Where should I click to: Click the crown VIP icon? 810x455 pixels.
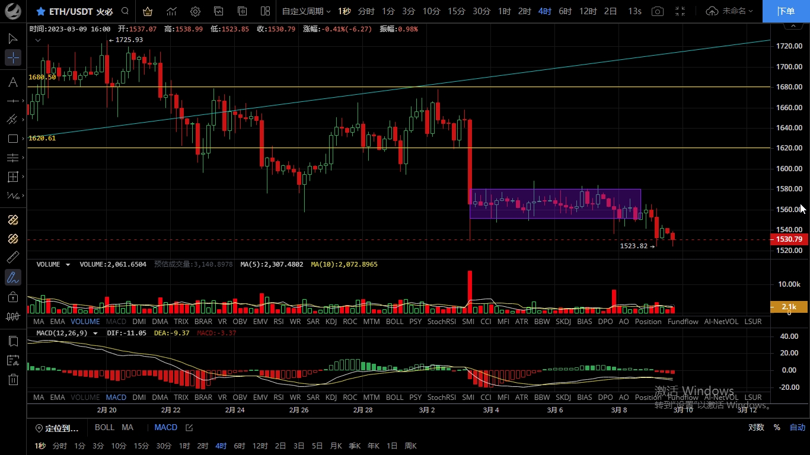(x=148, y=11)
